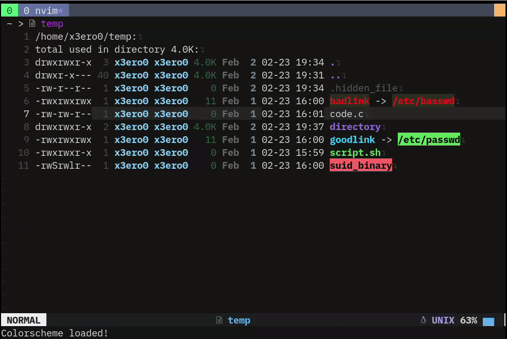Image resolution: width=507 pixels, height=339 pixels.
Task: Click line number 7 in the gutter
Action: [26, 114]
